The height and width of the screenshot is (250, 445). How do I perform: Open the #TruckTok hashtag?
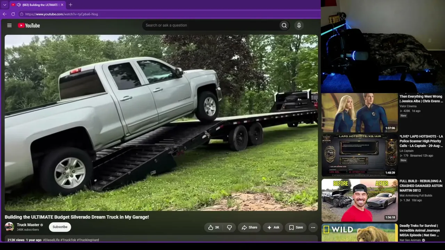pos(68,240)
